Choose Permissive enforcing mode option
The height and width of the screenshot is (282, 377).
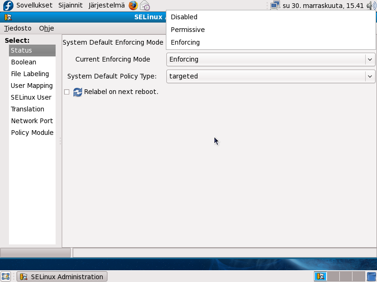point(188,30)
